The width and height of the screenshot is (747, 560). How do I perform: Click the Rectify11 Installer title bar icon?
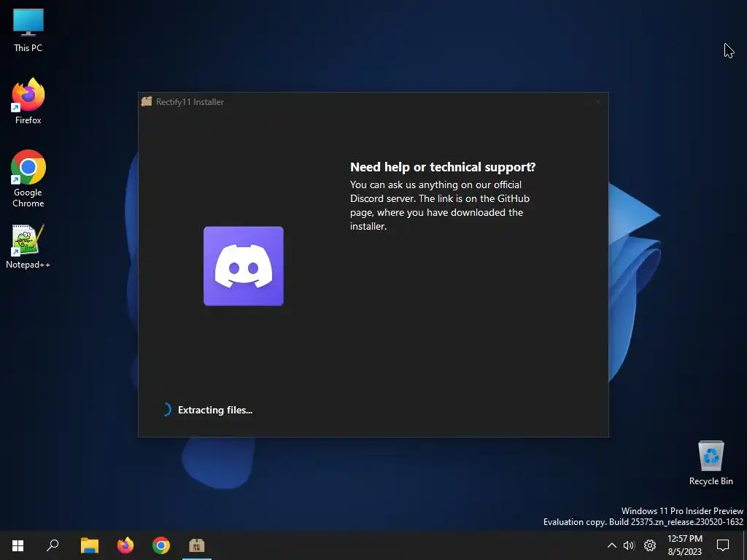click(147, 101)
